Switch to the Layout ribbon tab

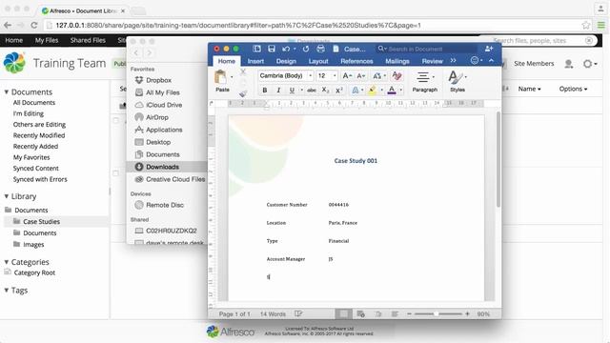(x=318, y=61)
